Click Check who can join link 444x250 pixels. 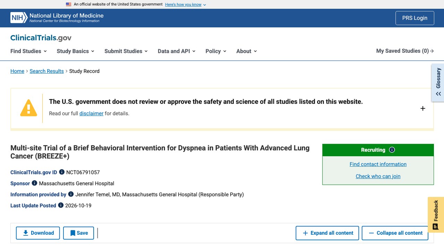coord(378,176)
